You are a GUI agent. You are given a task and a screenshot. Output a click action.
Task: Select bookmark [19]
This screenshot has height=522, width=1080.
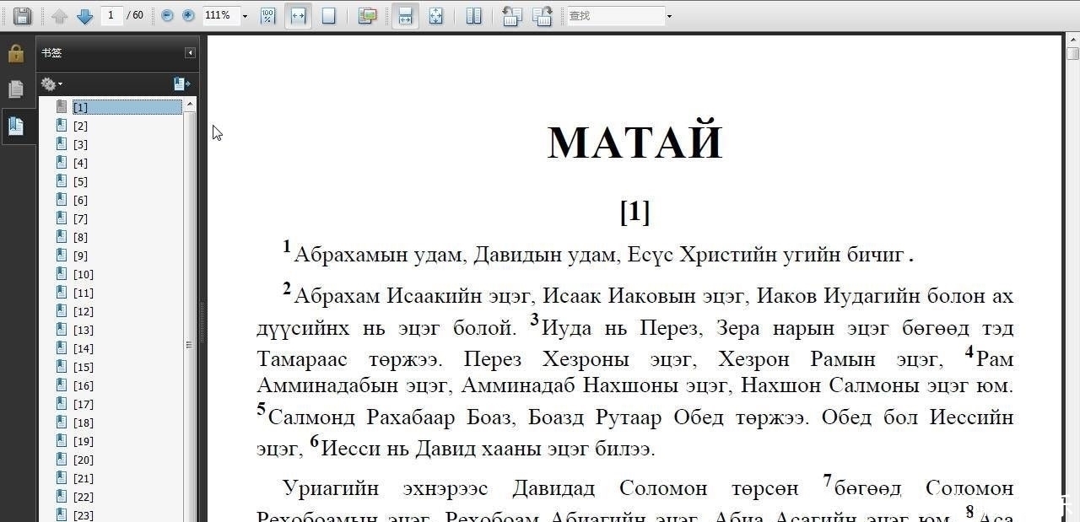(83, 441)
